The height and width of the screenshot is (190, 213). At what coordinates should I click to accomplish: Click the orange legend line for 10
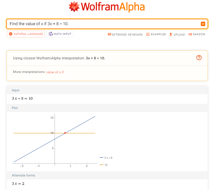pos(101,165)
